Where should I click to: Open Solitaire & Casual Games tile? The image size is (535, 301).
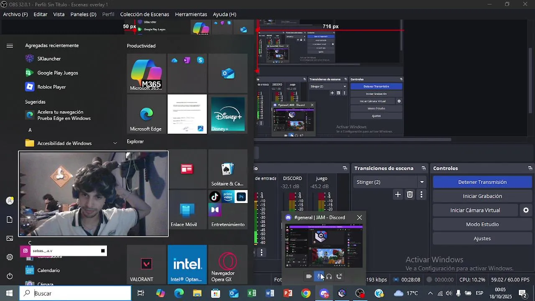(x=228, y=169)
